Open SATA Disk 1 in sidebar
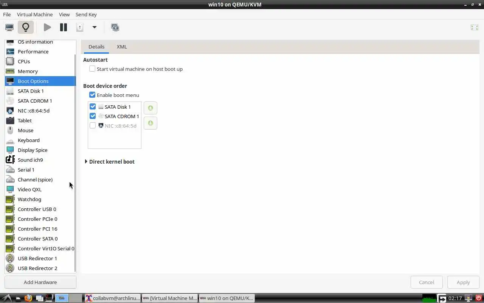 tap(40, 91)
